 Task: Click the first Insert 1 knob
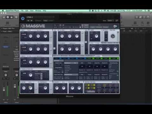(x=57, y=88)
